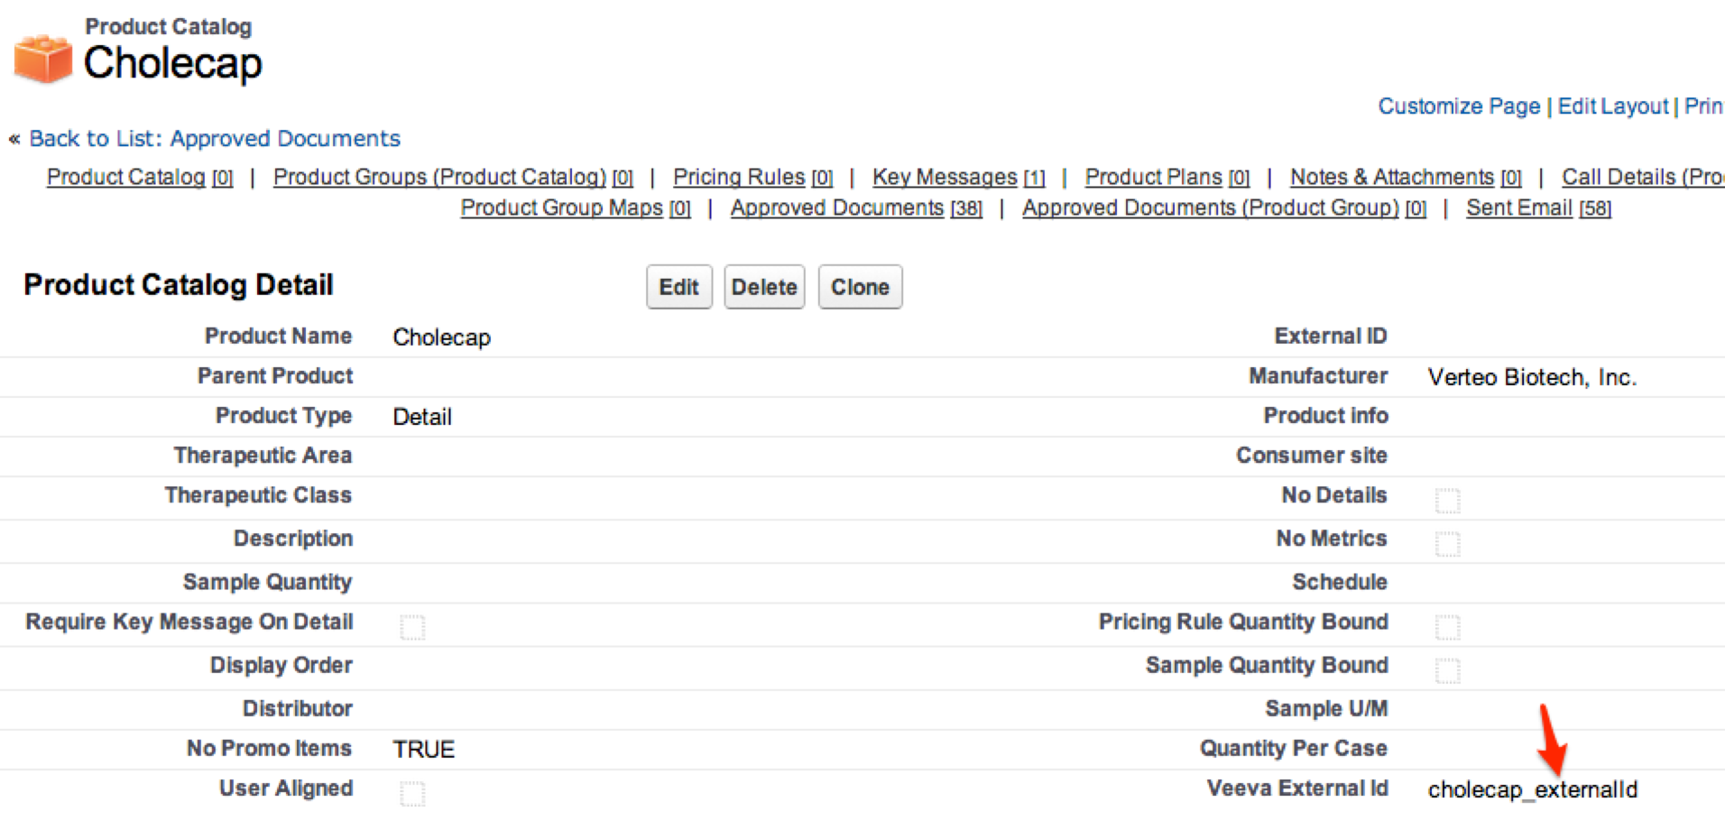Toggle the No Details checkbox
Image resolution: width=1725 pixels, height=821 pixels.
pos(1447,500)
